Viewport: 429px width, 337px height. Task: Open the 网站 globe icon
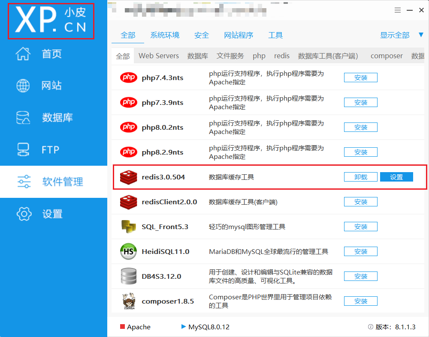click(x=23, y=86)
